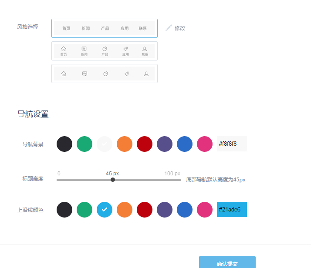Click the news icon in the icon-only style
This screenshot has height=268, width=311.
pos(85,74)
